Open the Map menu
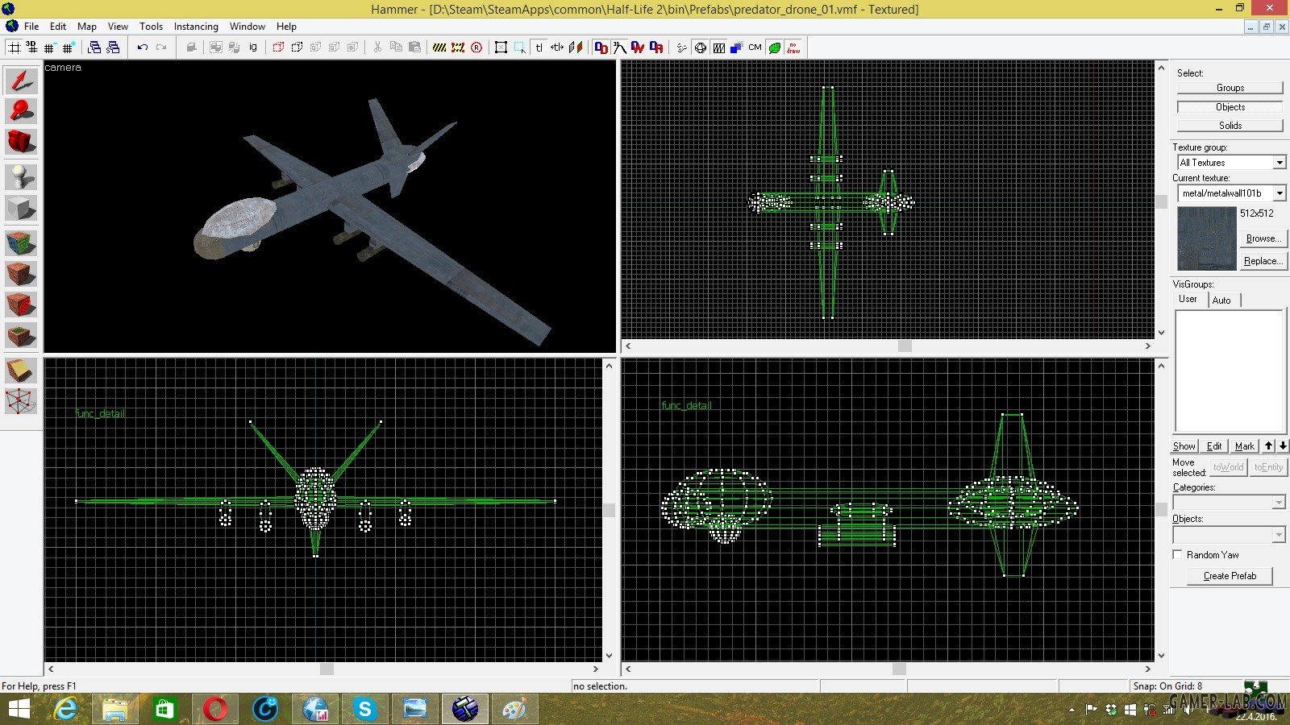 pos(87,26)
